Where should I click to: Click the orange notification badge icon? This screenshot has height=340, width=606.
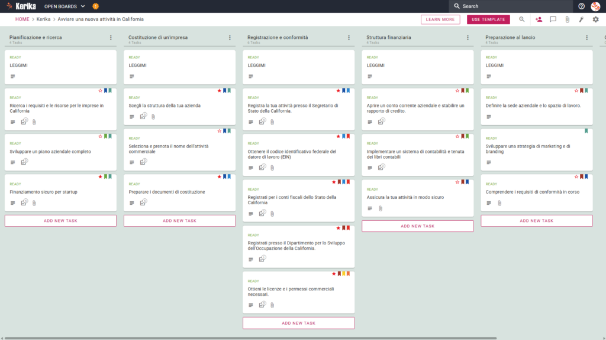[x=95, y=6]
